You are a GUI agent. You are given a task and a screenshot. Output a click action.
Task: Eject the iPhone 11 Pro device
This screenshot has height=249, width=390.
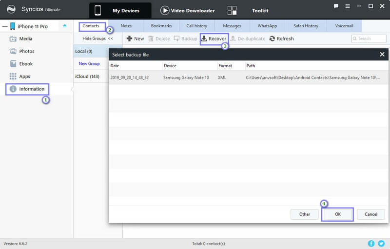point(65,26)
